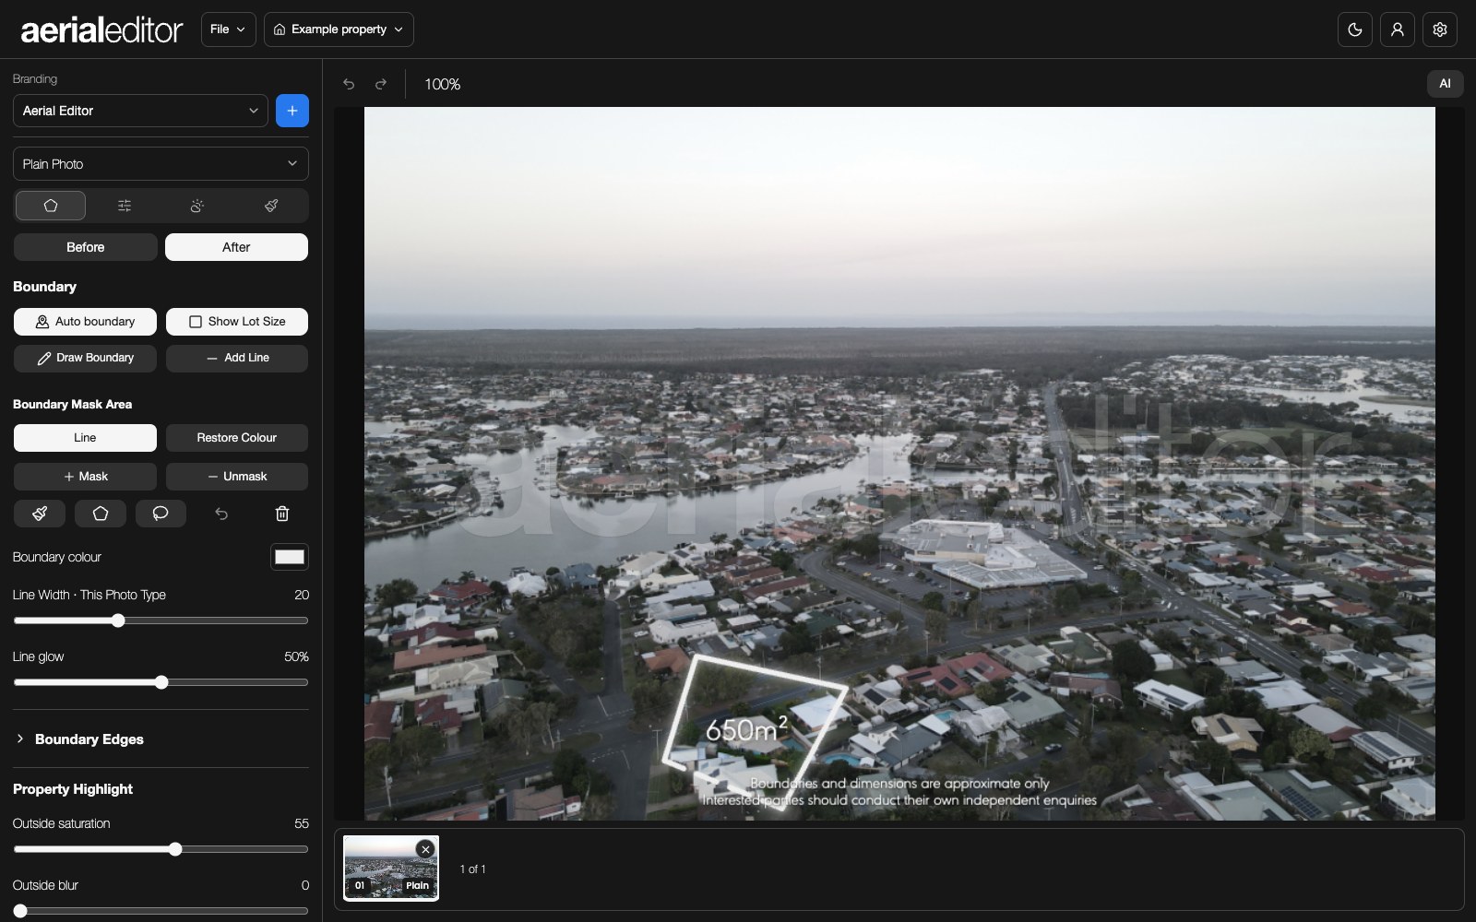Select Line mask mode
The image size is (1476, 922).
(x=85, y=438)
